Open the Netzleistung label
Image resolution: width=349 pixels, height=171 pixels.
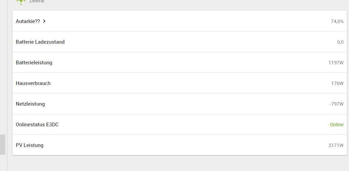coord(30,104)
